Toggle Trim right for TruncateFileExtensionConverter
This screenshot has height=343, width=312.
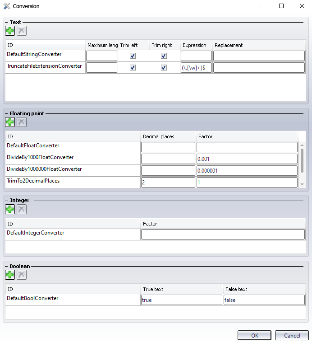pyautogui.click(x=164, y=68)
